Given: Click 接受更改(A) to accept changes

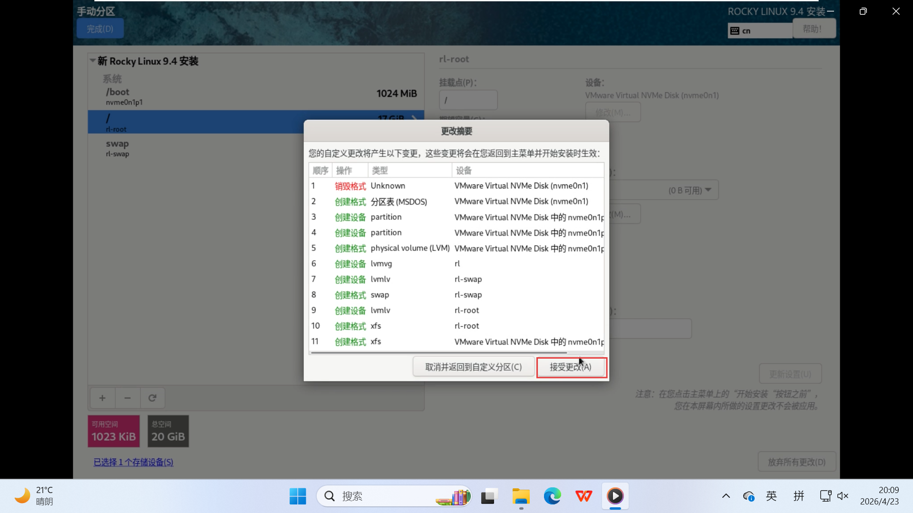Looking at the screenshot, I should (x=571, y=367).
